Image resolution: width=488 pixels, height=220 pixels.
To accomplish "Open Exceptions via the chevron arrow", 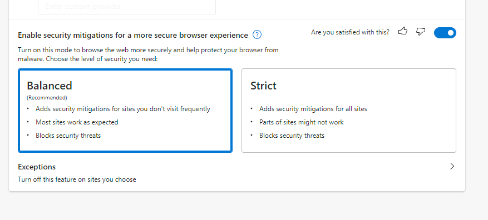I will pos(452,166).
